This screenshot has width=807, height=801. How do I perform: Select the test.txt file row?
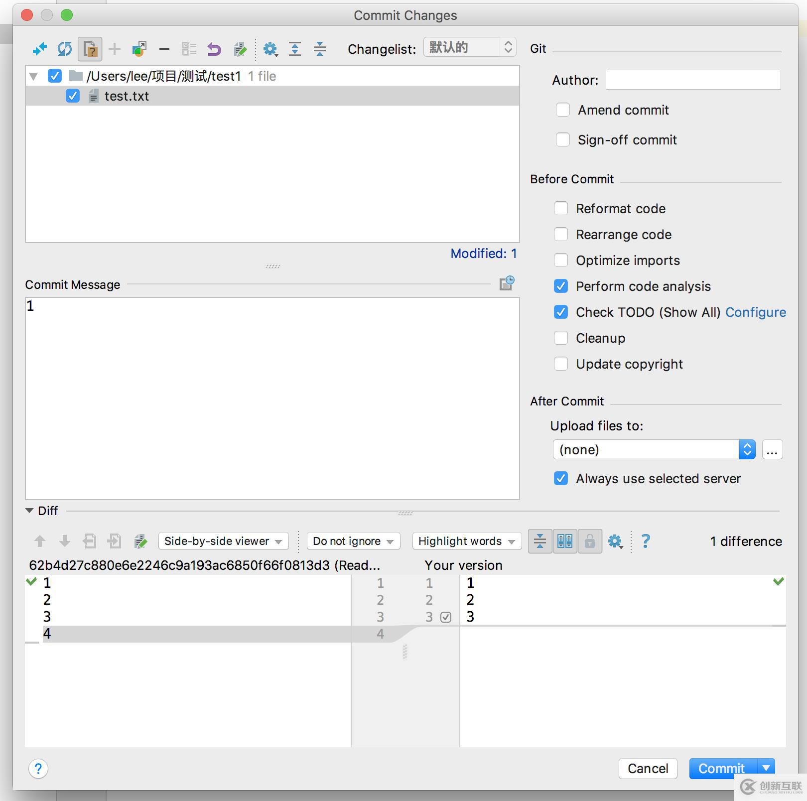click(272, 96)
